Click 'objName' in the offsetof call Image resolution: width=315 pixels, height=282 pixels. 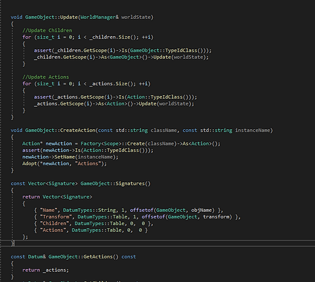[x=201, y=210]
